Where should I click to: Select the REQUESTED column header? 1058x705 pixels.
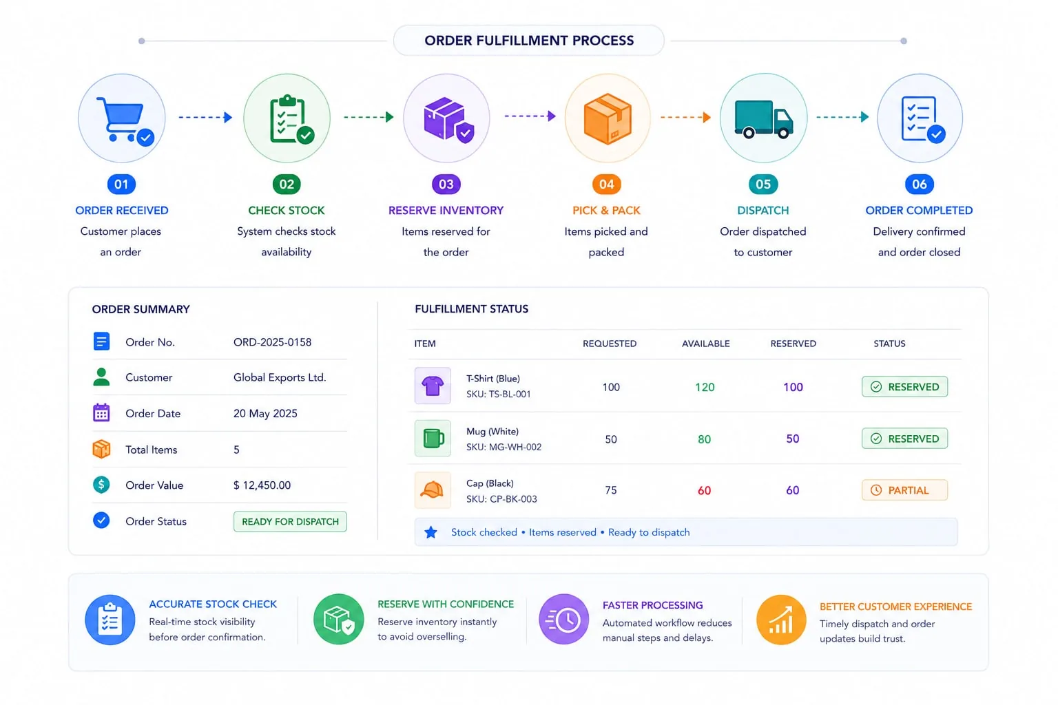pos(610,344)
